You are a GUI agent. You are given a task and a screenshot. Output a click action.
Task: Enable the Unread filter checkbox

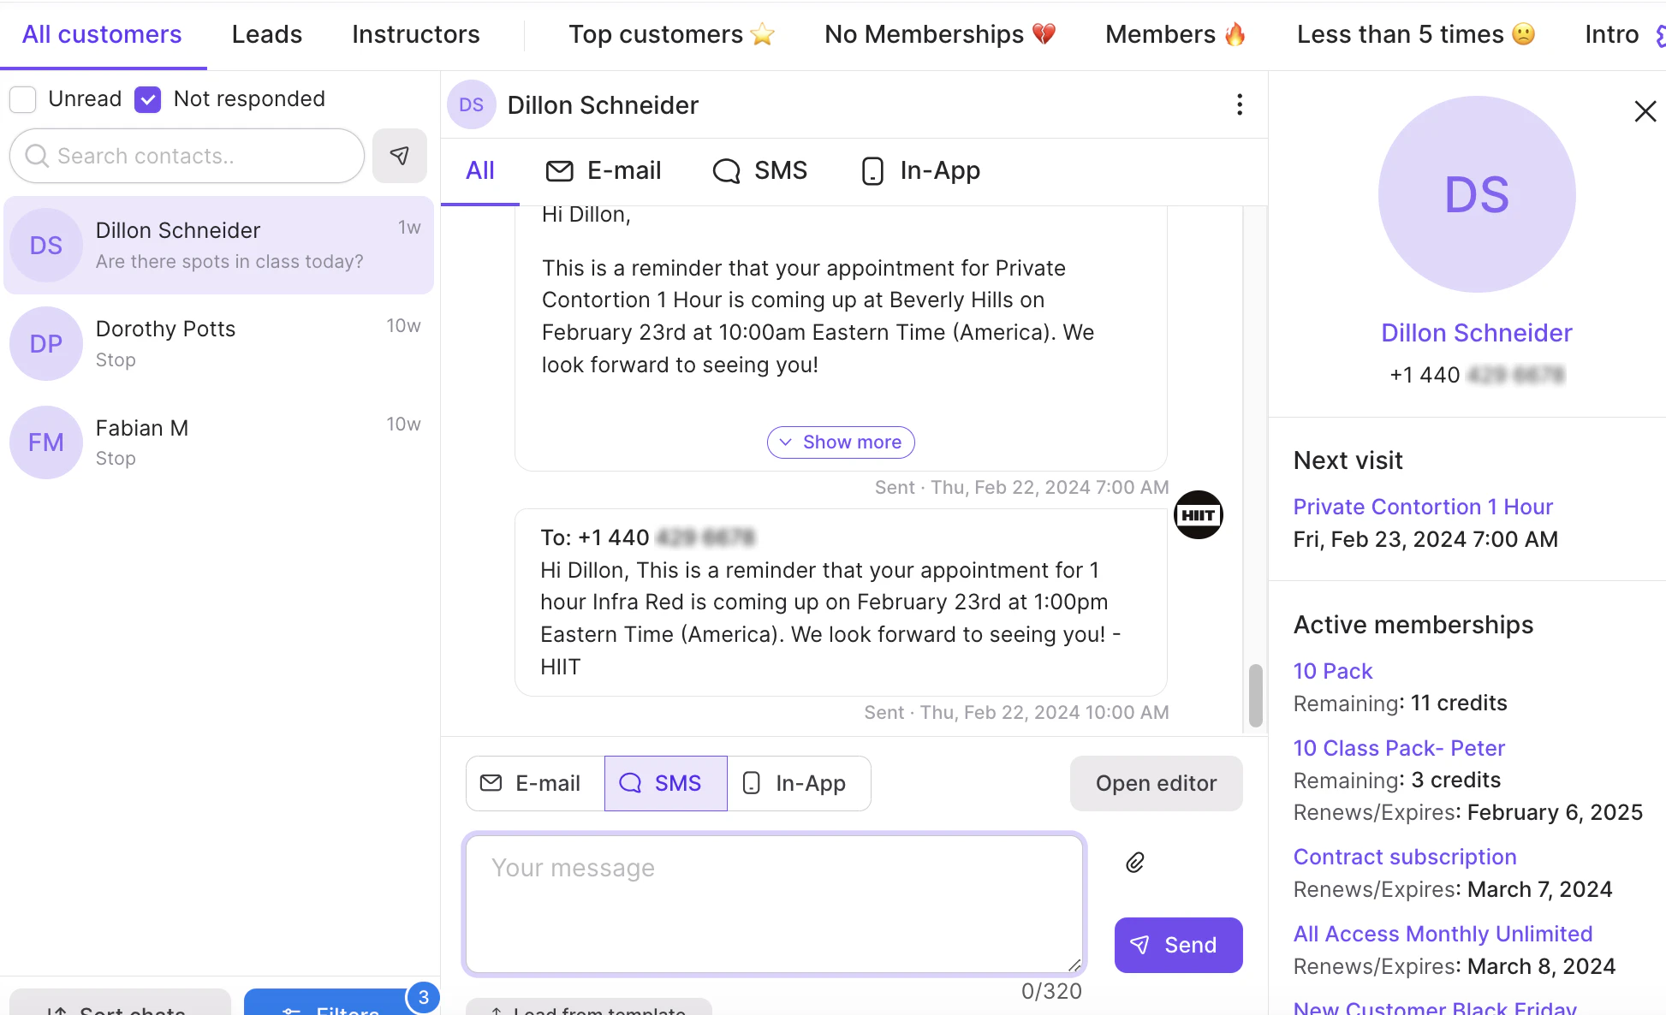[x=23, y=99]
